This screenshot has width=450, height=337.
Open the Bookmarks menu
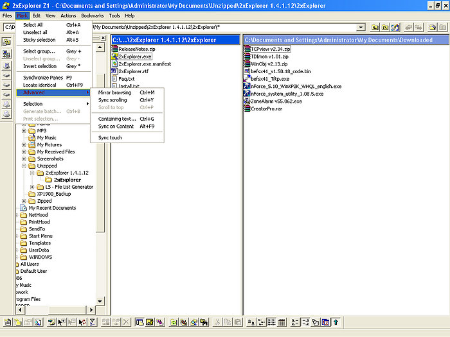[93, 16]
